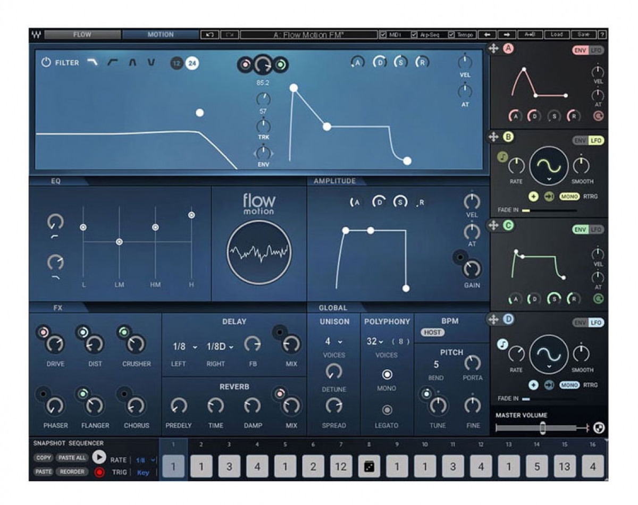Start the snapshot sequencer play button
The height and width of the screenshot is (505, 638).
[x=99, y=457]
